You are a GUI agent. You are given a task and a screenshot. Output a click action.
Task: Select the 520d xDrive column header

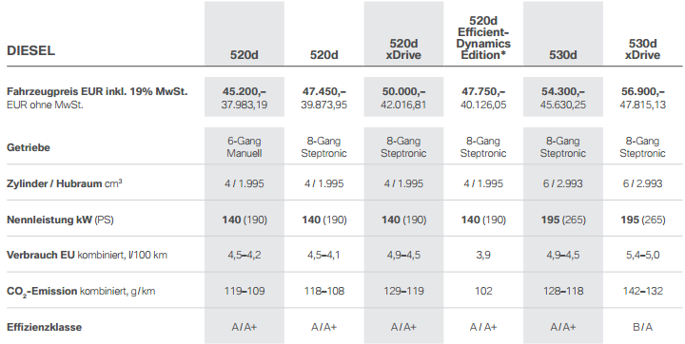(403, 49)
